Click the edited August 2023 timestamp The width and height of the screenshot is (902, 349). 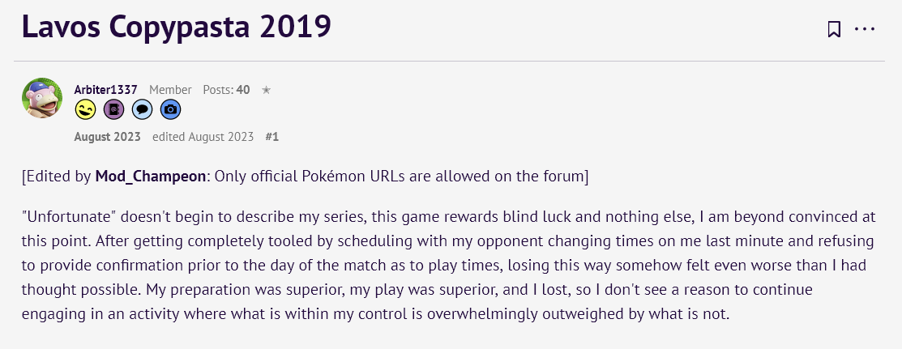pyautogui.click(x=203, y=137)
